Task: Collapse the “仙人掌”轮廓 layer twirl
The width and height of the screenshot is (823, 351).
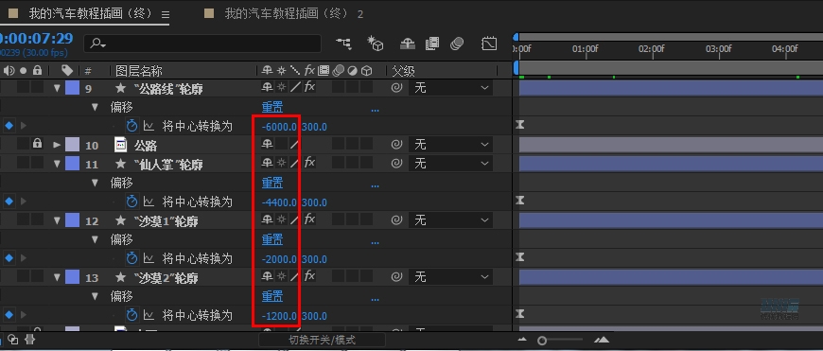Action: point(57,164)
